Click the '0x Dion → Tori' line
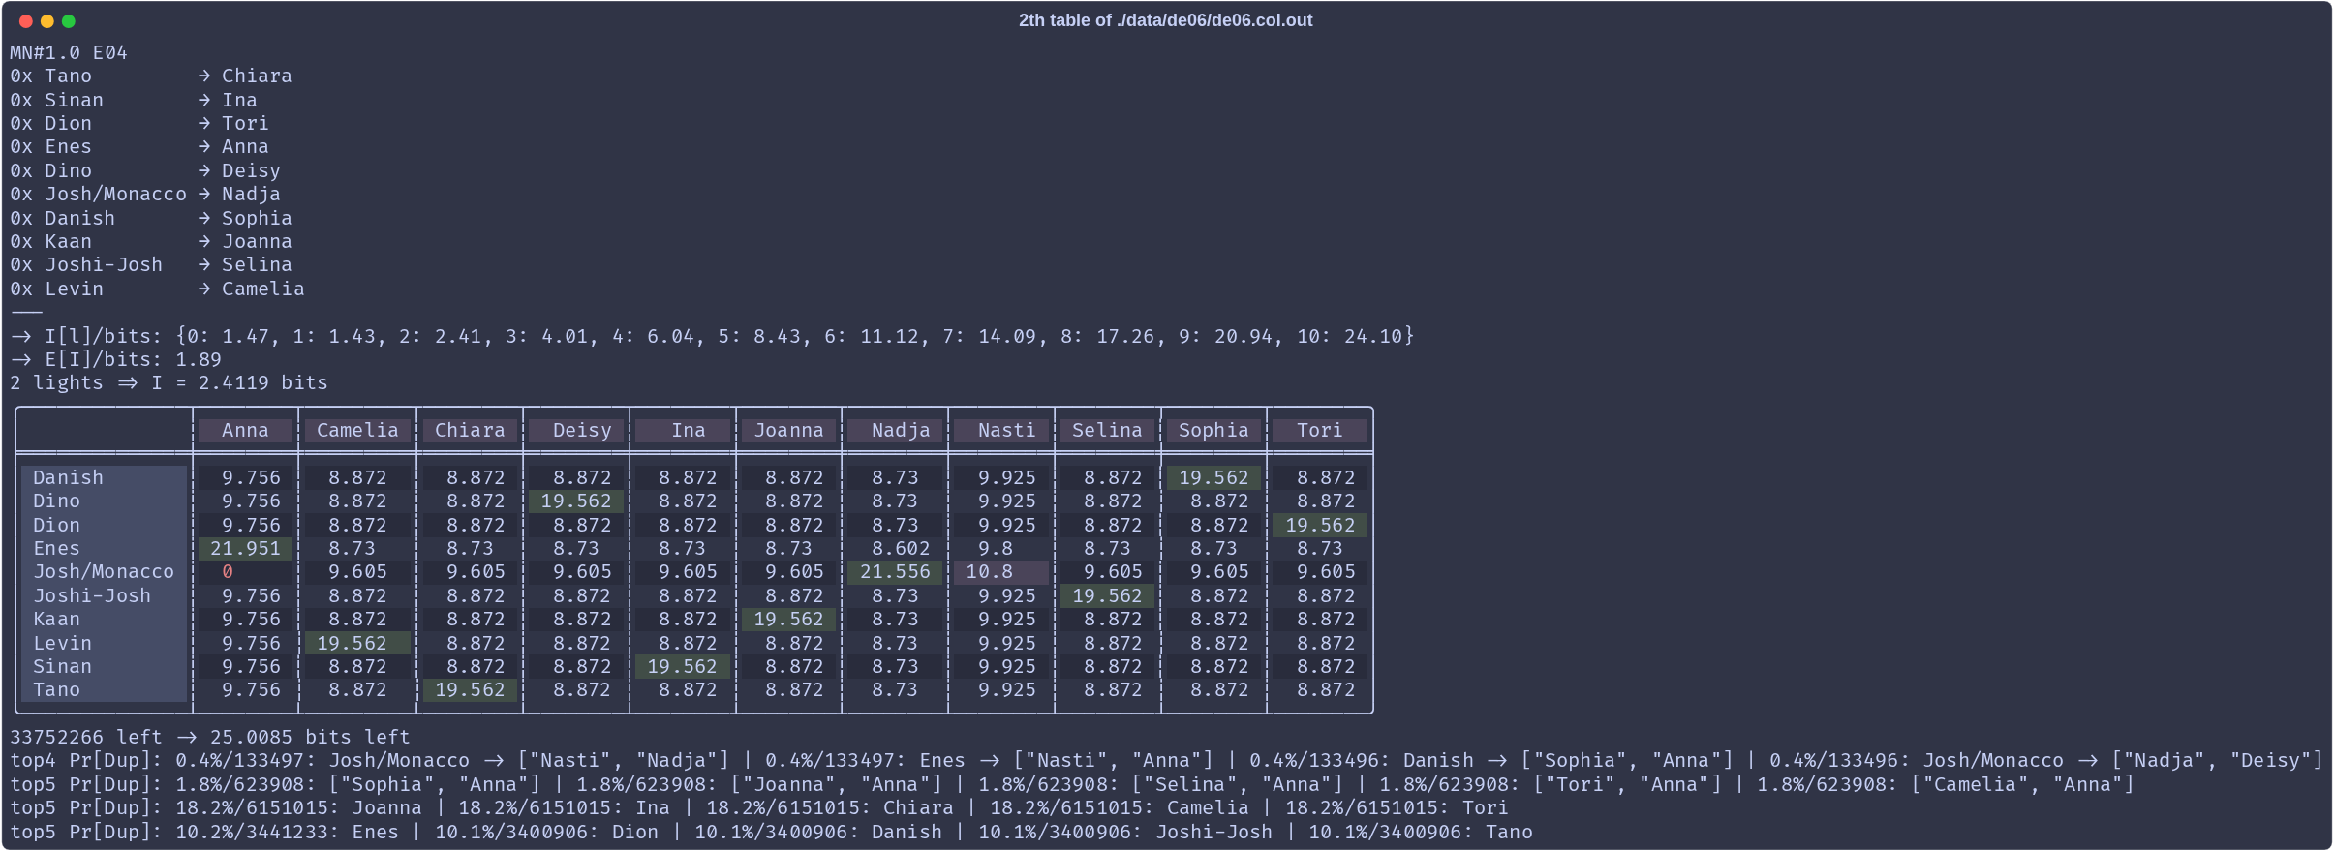The width and height of the screenshot is (2334, 851). click(x=139, y=123)
